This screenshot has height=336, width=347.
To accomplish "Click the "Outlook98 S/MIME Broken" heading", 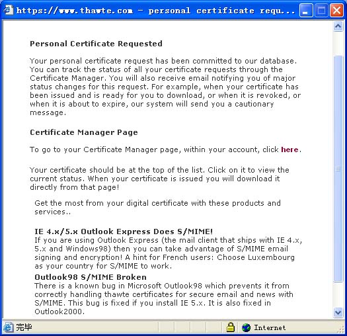I will point(91,277).
